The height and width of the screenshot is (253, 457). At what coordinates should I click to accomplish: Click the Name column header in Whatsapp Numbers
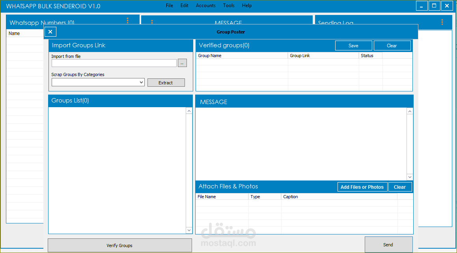tap(25, 33)
